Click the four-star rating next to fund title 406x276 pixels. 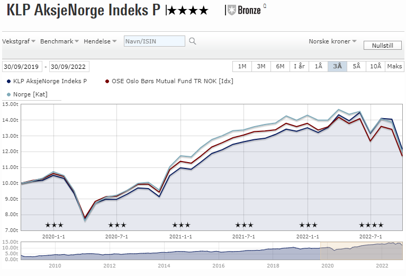pyautogui.click(x=188, y=11)
